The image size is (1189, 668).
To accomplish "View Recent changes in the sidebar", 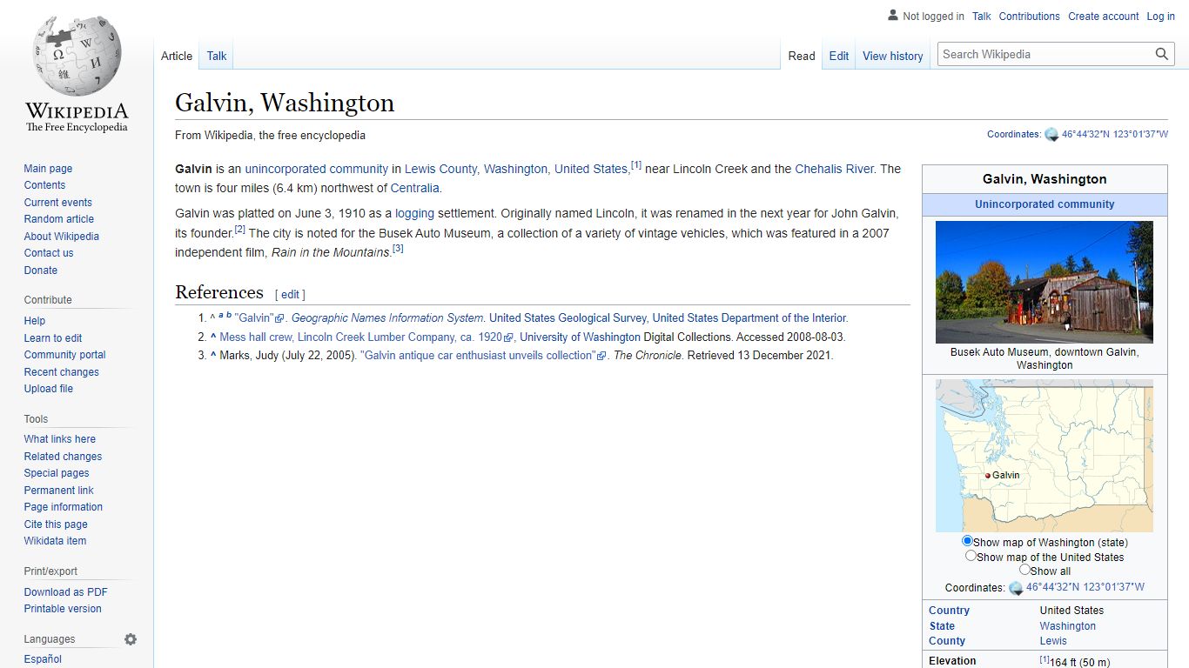I will [61, 372].
